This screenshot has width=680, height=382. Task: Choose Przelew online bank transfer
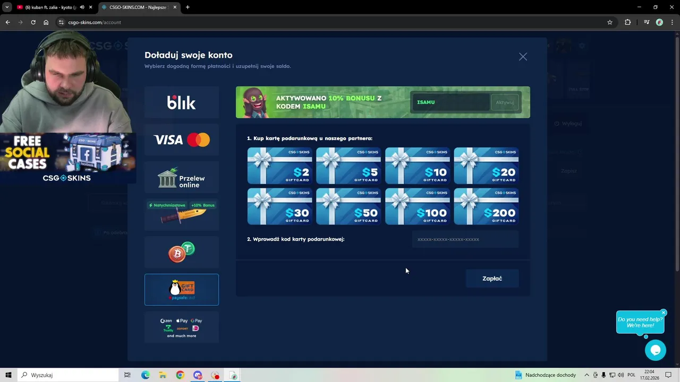click(x=181, y=178)
